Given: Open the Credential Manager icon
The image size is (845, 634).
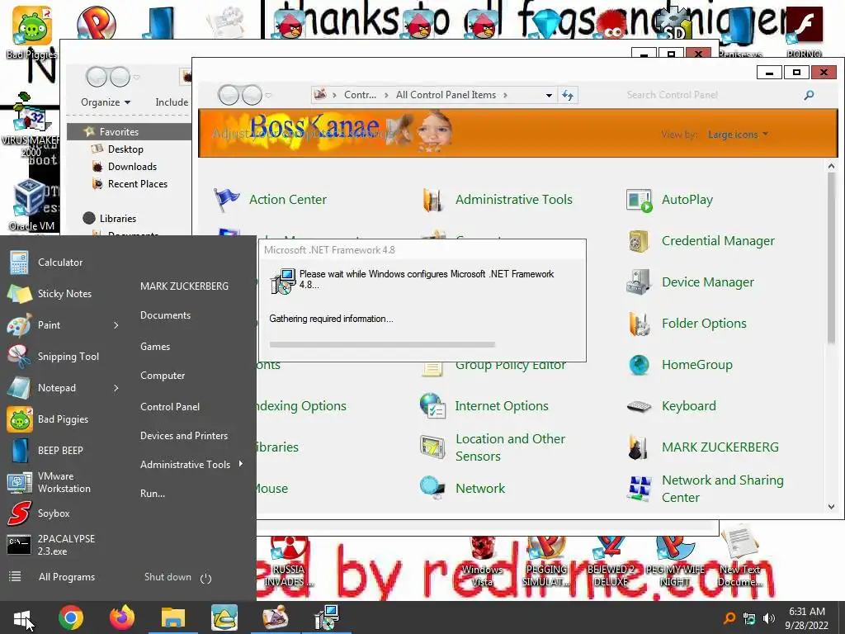Looking at the screenshot, I should coord(640,241).
